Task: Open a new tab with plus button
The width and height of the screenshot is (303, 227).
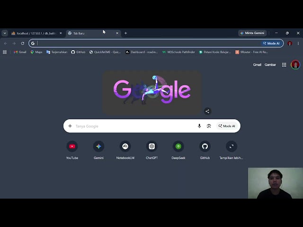Action: [125, 33]
